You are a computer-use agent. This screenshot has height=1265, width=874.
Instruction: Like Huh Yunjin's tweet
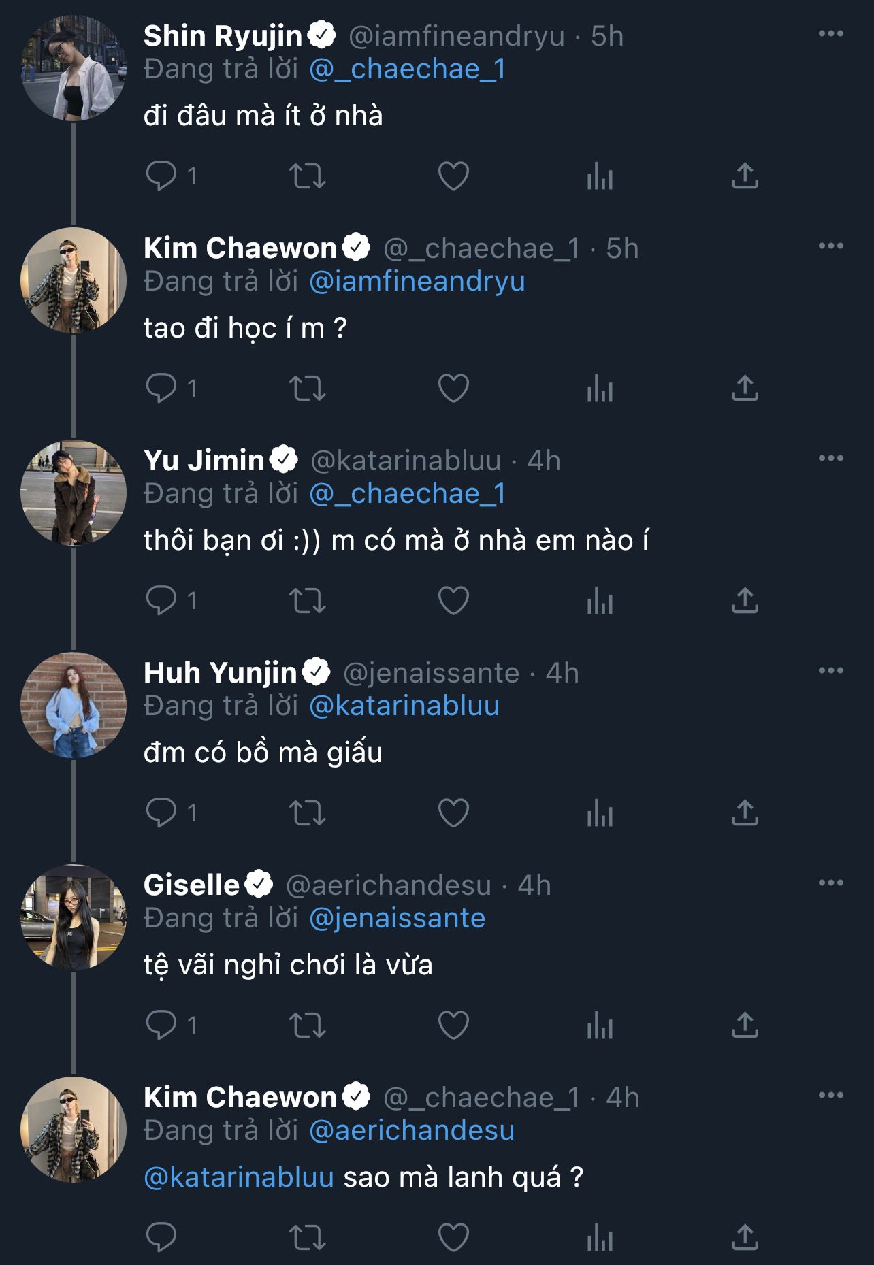pyautogui.click(x=453, y=813)
